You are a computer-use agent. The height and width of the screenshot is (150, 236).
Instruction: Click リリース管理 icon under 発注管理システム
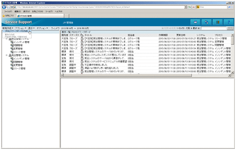pos(12,68)
